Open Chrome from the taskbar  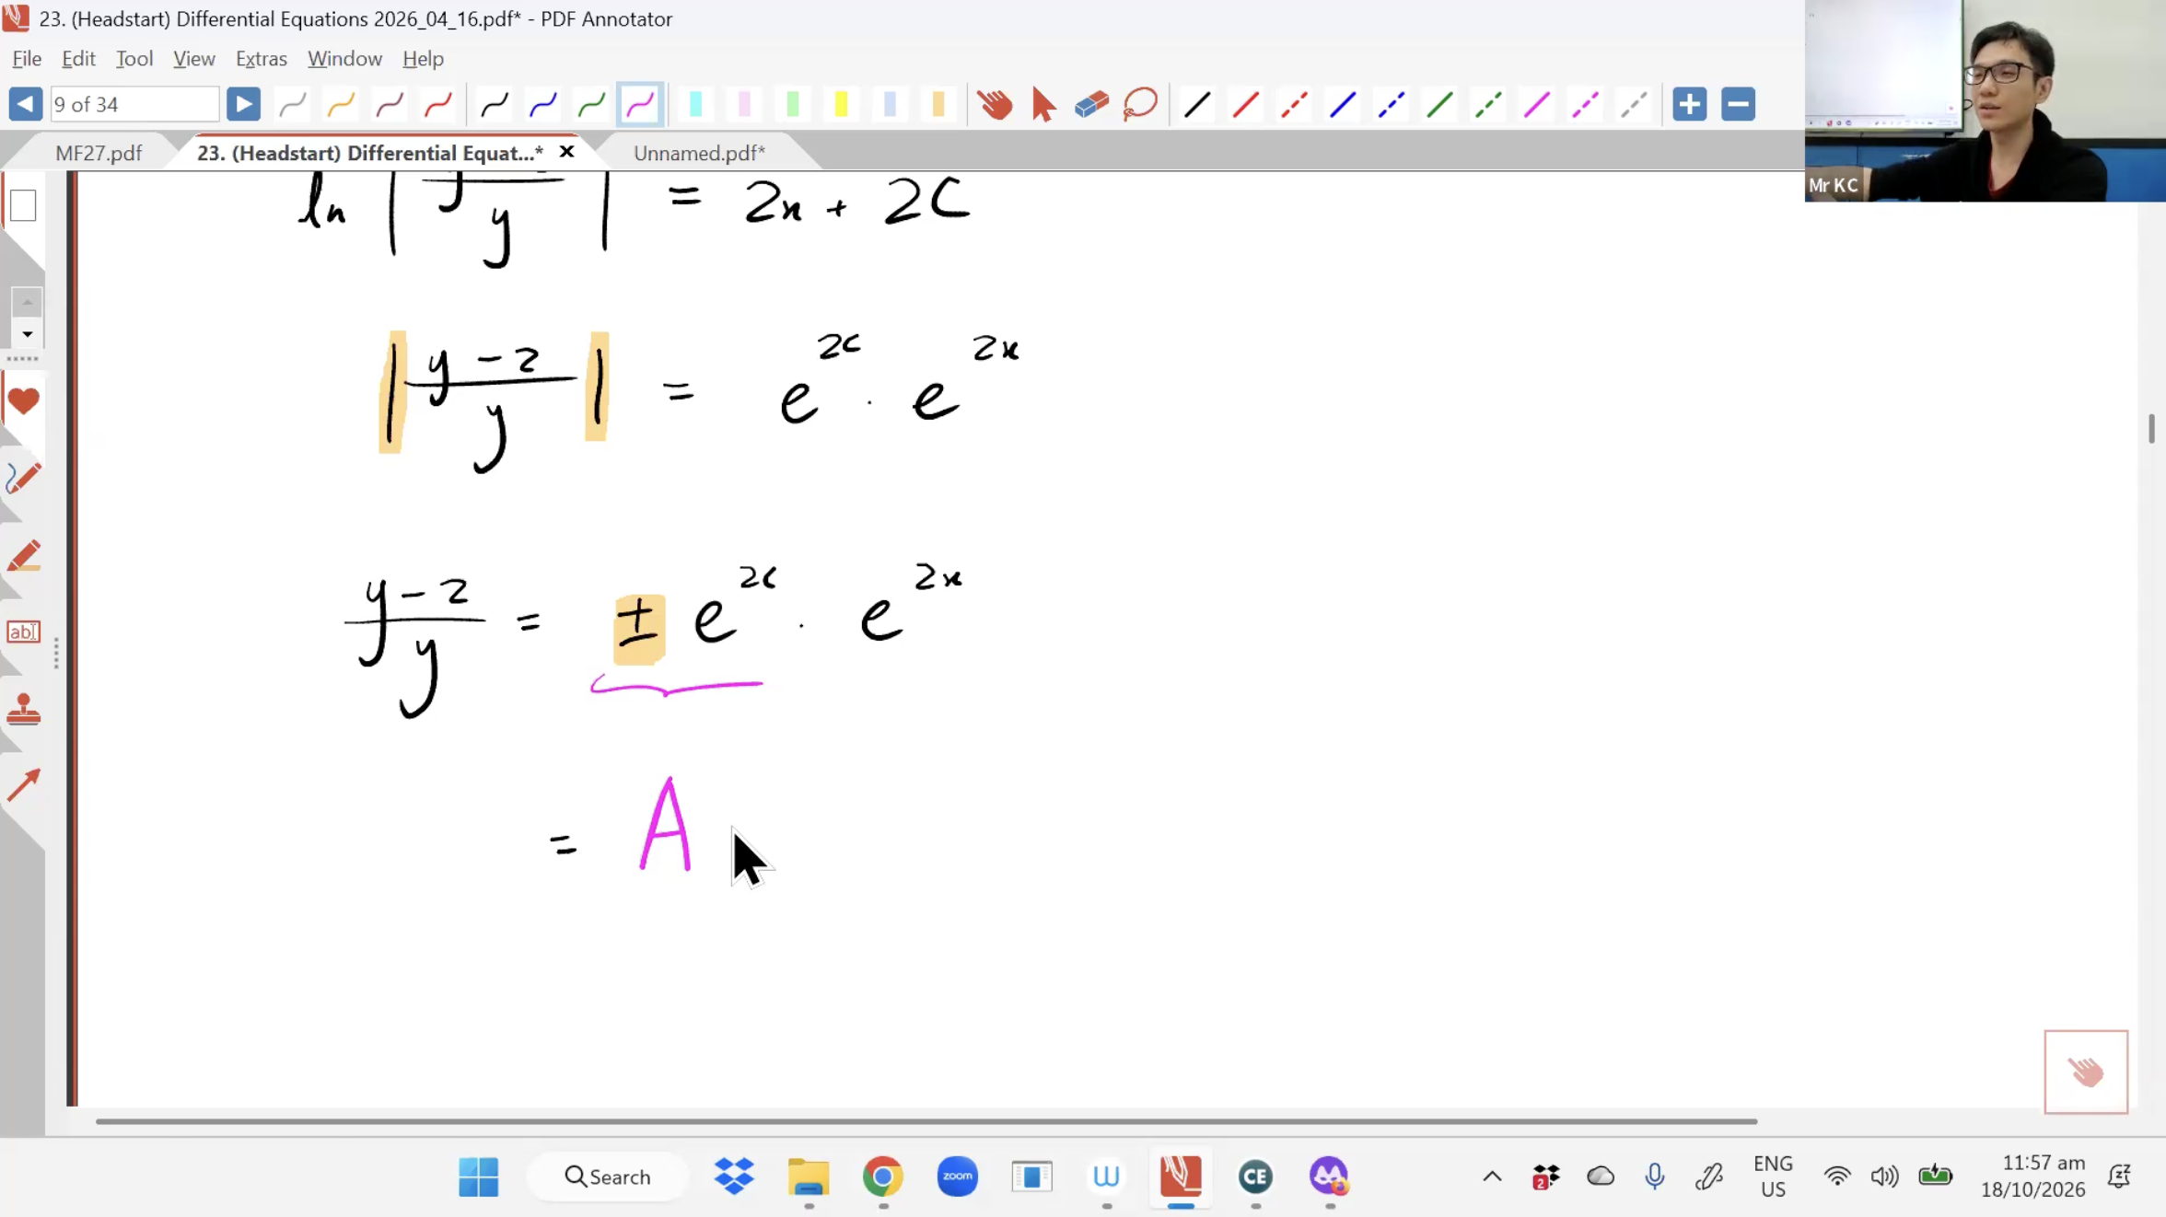(x=882, y=1176)
